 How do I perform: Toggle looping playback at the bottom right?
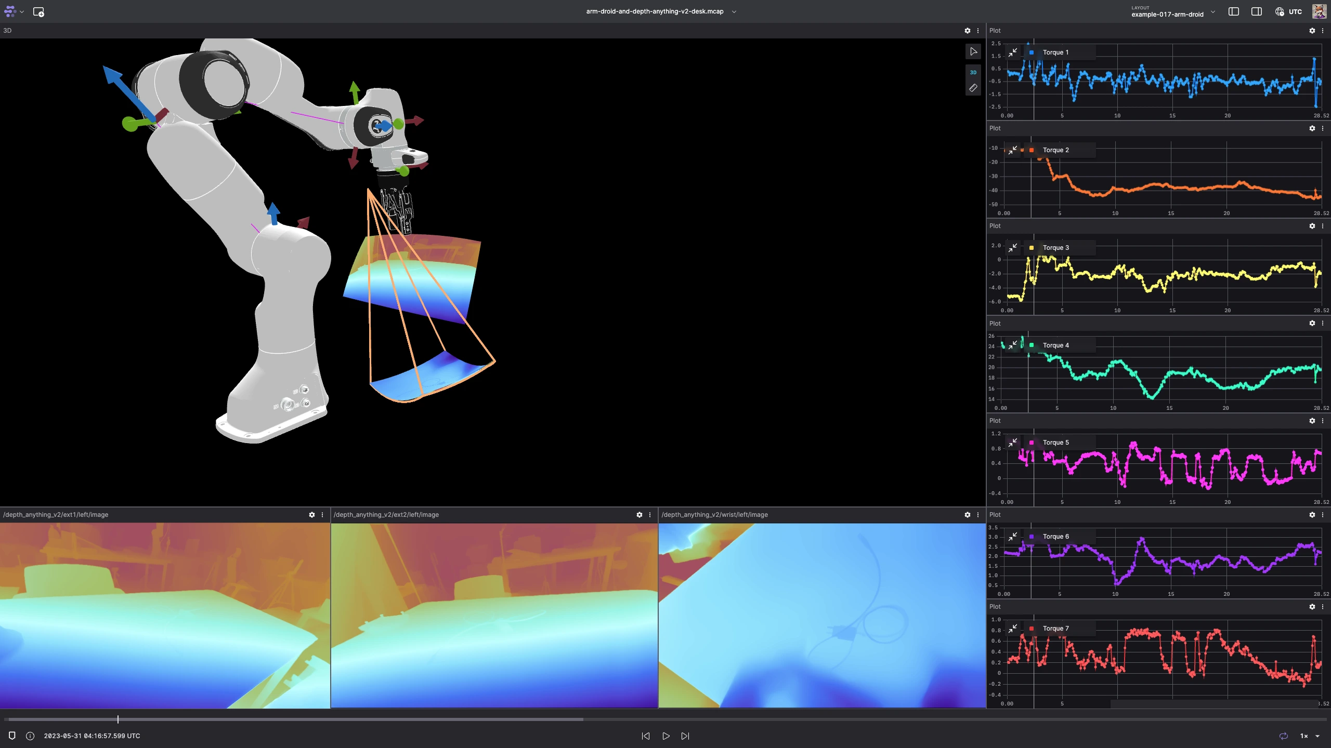(1283, 736)
